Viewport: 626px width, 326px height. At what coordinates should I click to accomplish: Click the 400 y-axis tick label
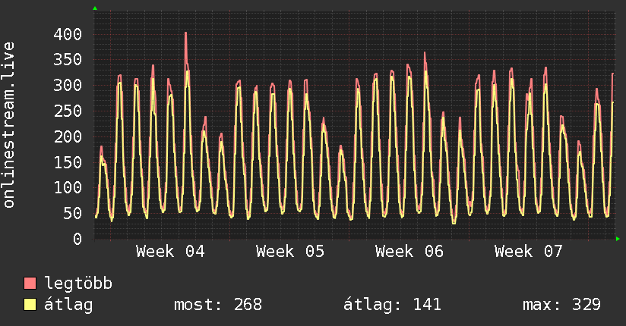point(68,34)
